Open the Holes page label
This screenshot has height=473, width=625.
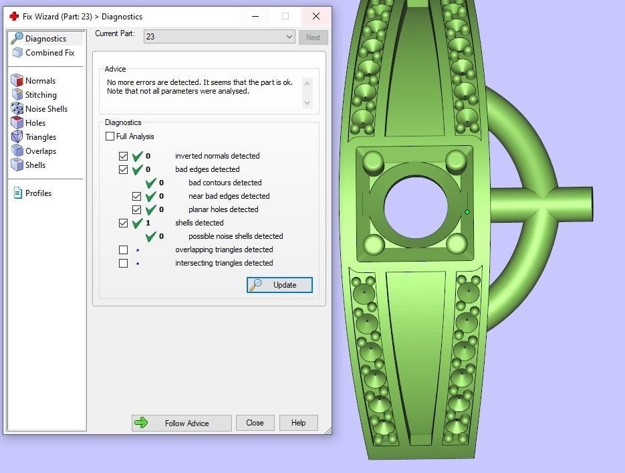pyautogui.click(x=35, y=123)
